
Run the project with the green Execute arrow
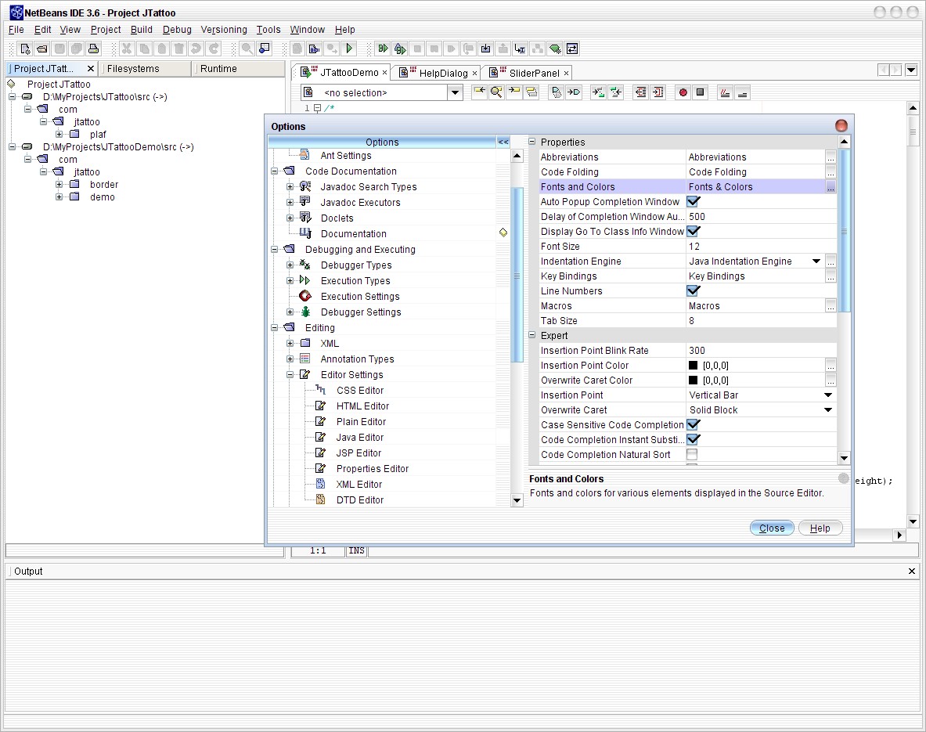tap(349, 49)
